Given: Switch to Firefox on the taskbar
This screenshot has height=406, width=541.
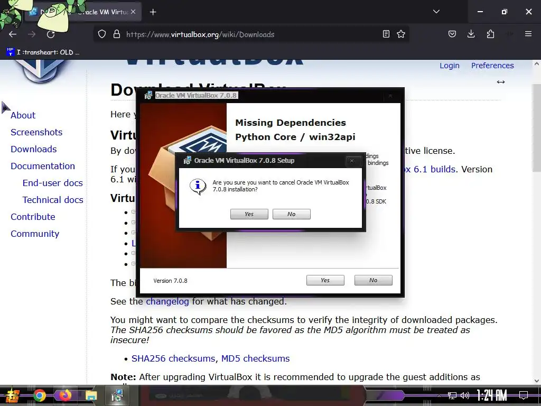Looking at the screenshot, I should click(x=65, y=395).
